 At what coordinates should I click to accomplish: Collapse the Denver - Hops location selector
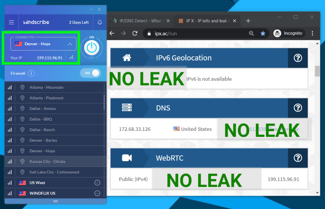[70, 44]
